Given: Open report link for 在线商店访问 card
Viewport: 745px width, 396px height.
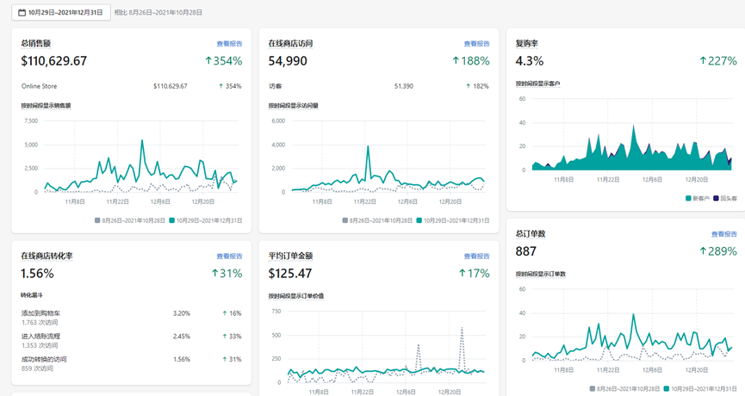Looking at the screenshot, I should [x=476, y=44].
